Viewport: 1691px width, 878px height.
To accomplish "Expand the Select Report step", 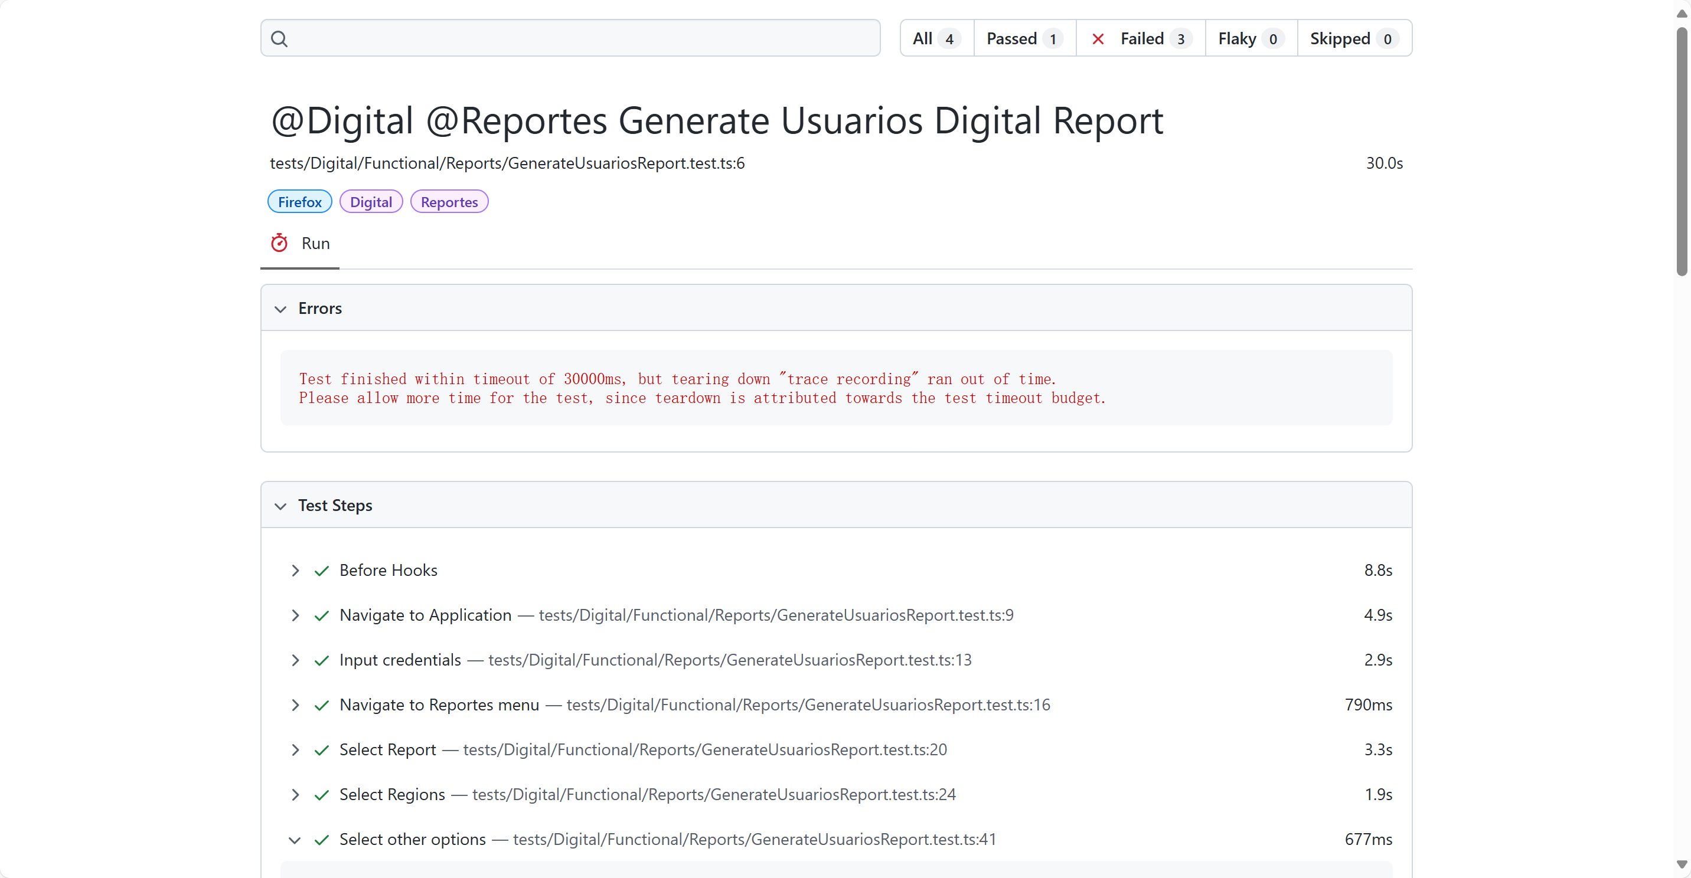I will pos(295,750).
